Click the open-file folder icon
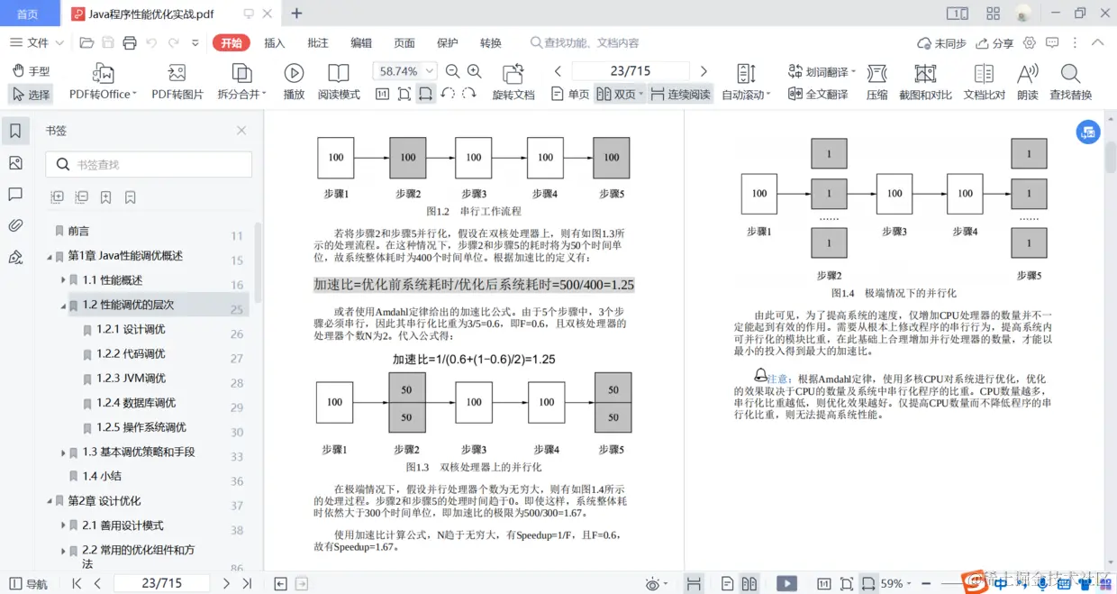This screenshot has width=1117, height=594. (x=86, y=43)
